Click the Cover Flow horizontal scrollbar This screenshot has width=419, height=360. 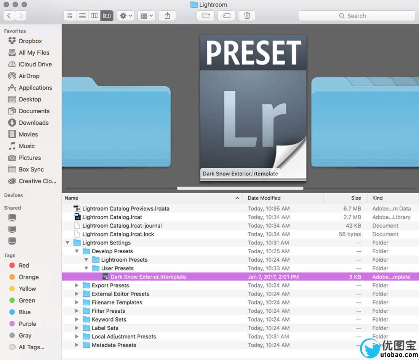[x=240, y=188]
